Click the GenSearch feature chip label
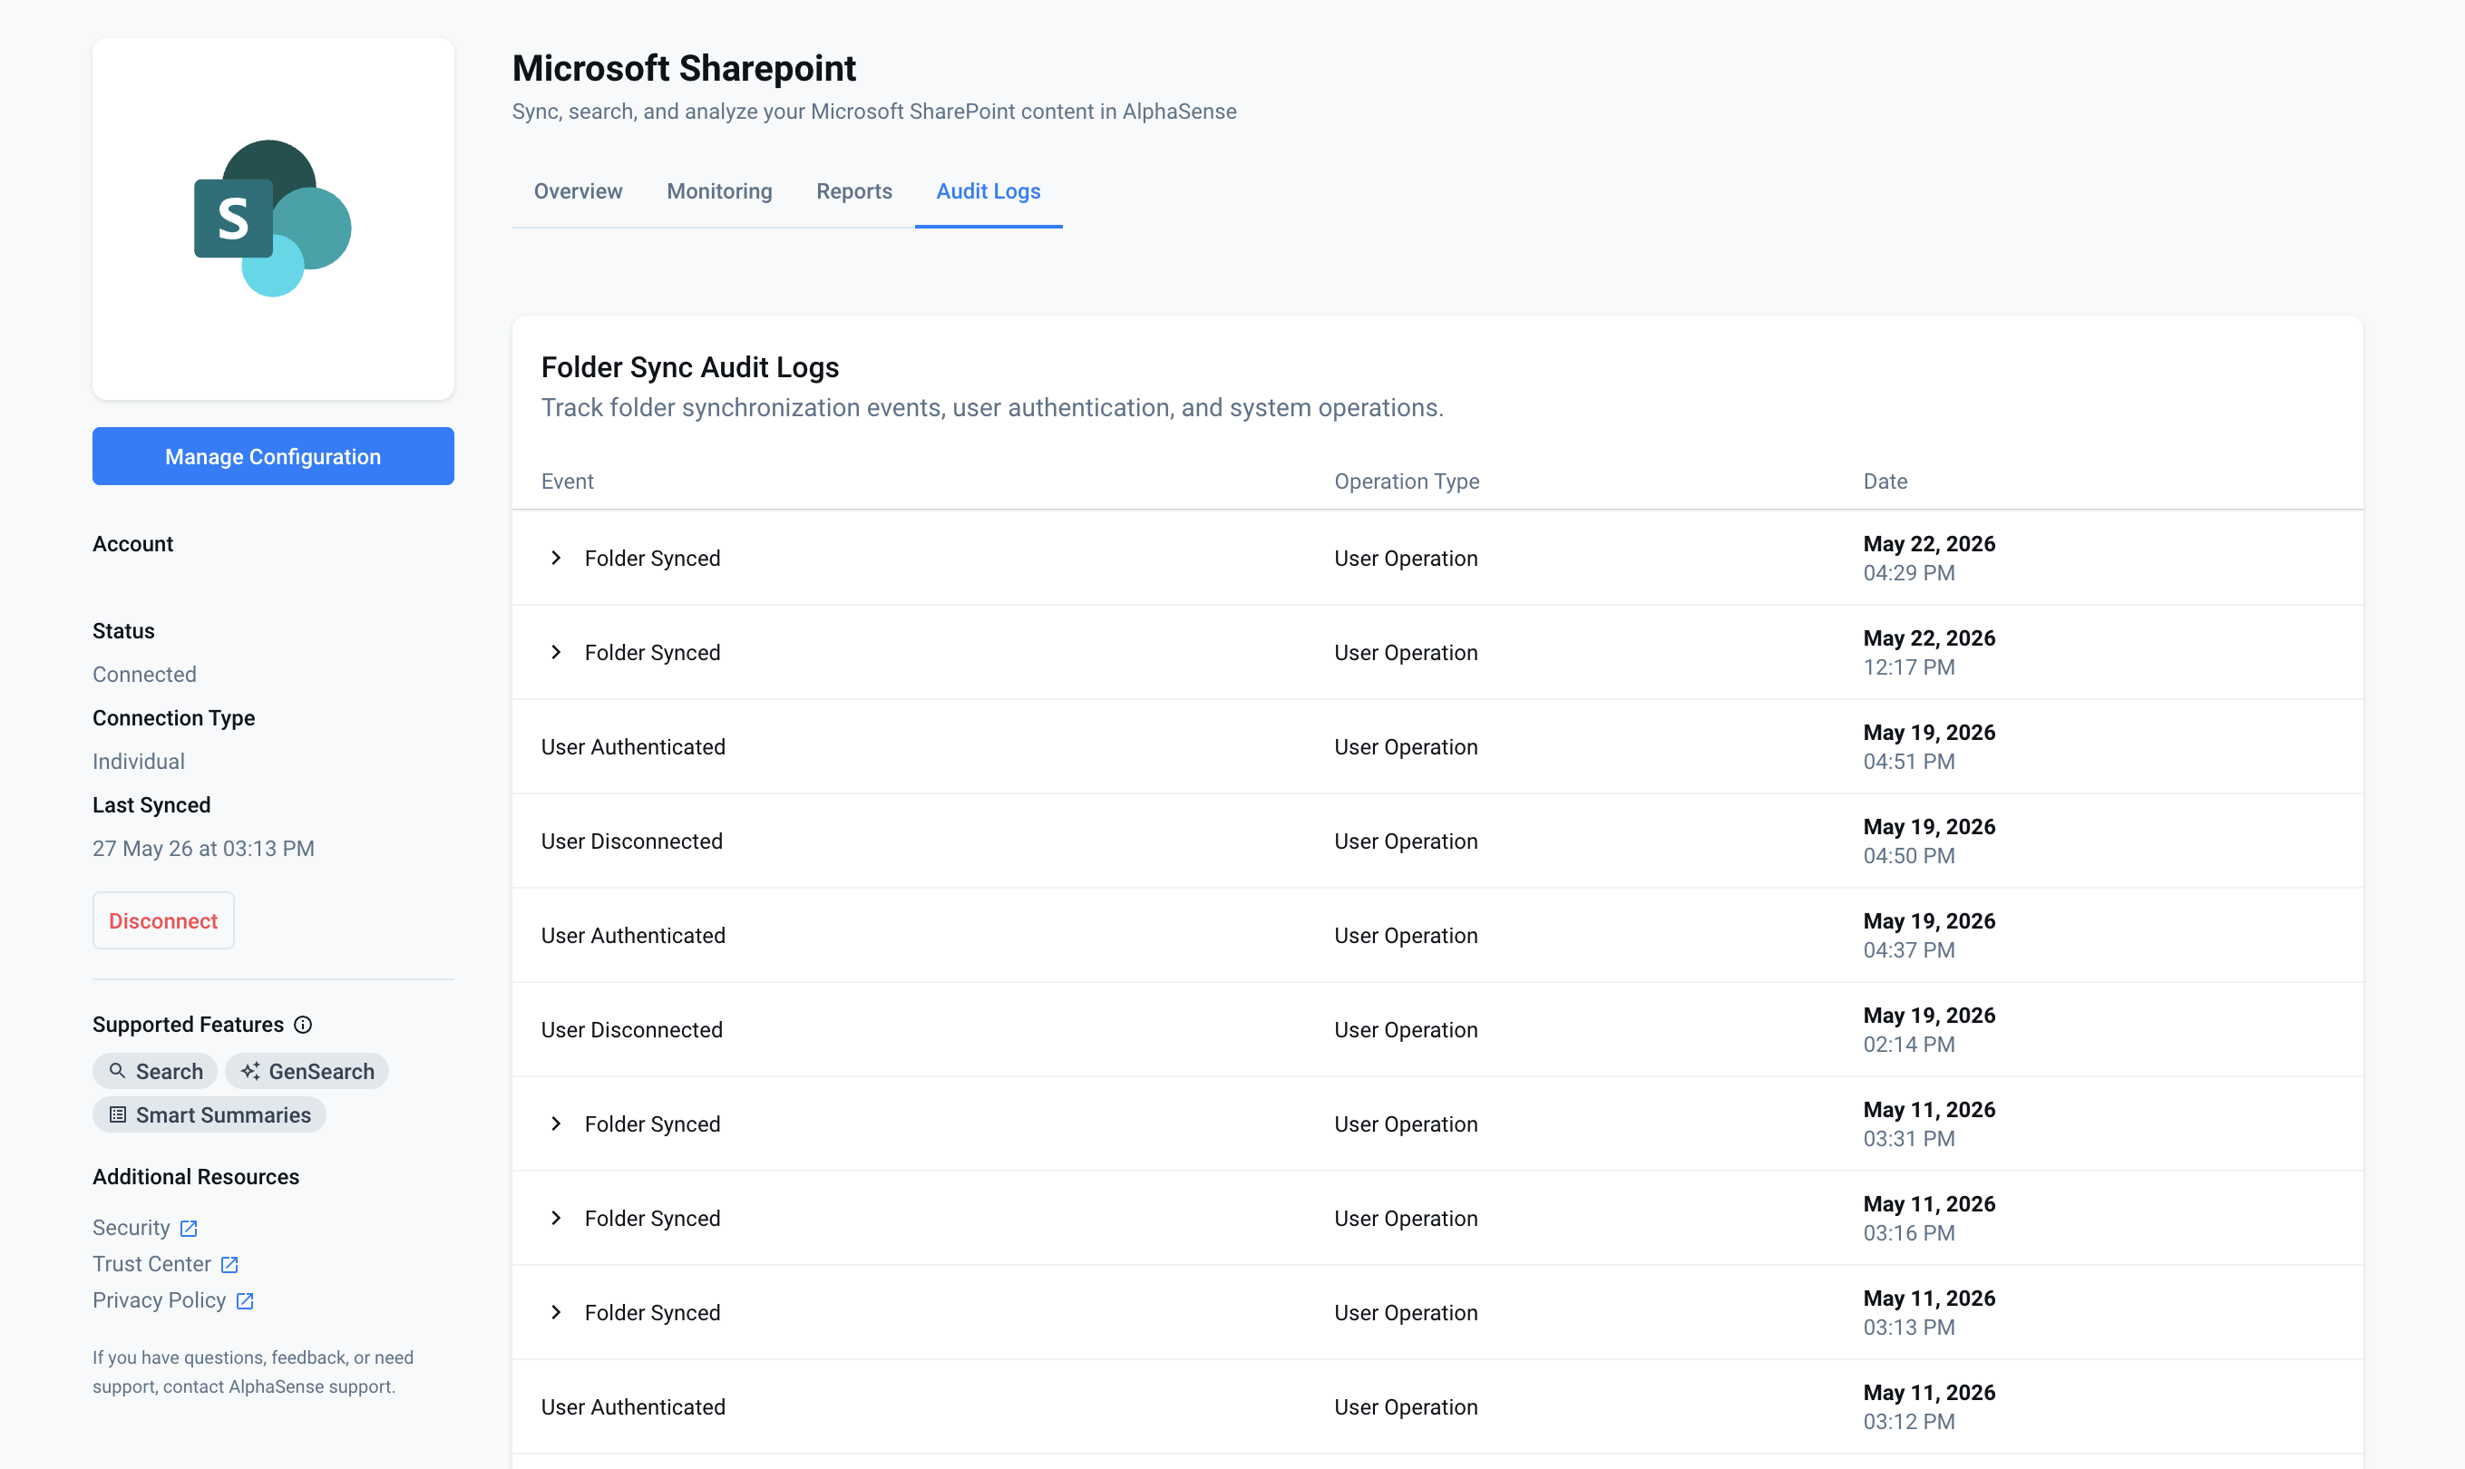 (x=322, y=1071)
